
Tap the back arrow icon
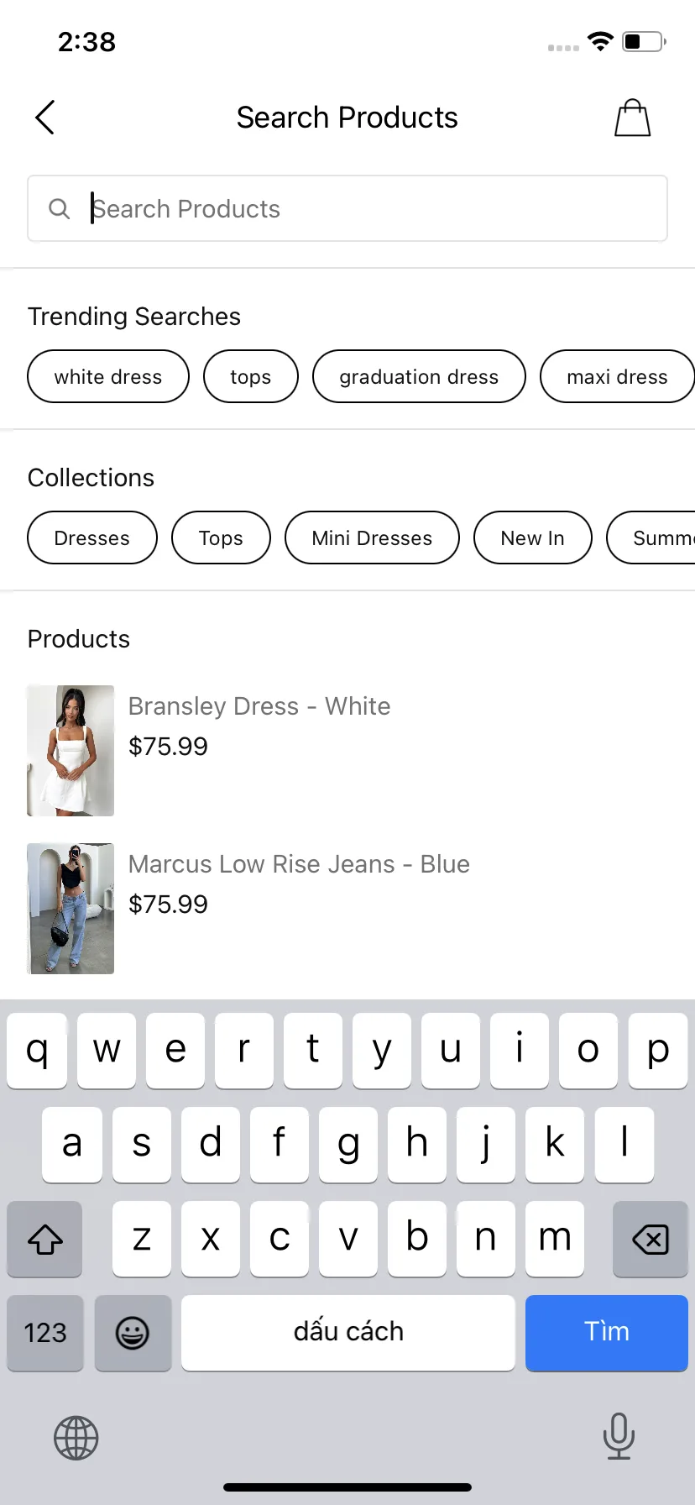coord(45,118)
